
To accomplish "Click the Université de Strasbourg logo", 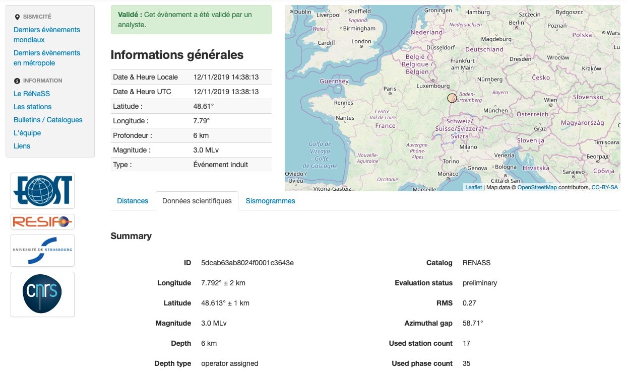I will click(x=42, y=250).
